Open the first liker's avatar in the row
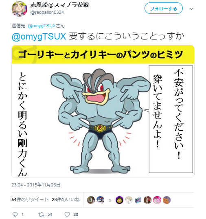Viewport: 206px width, 219px height. point(91,200)
